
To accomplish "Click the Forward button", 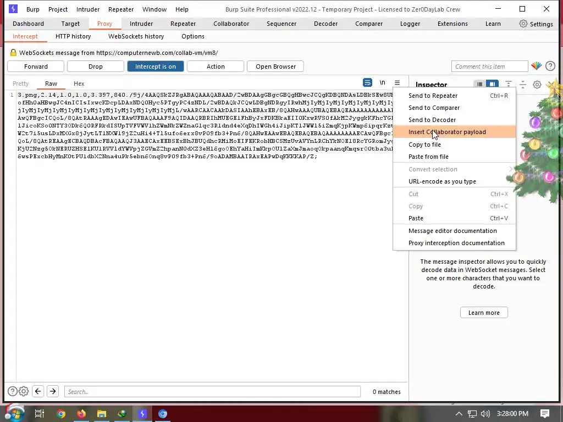I will (x=36, y=66).
